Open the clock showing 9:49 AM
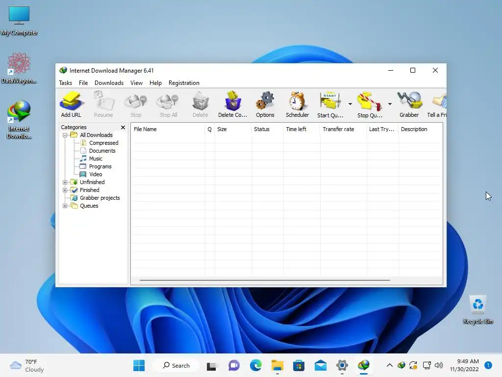This screenshot has height=377, width=502. point(464,365)
